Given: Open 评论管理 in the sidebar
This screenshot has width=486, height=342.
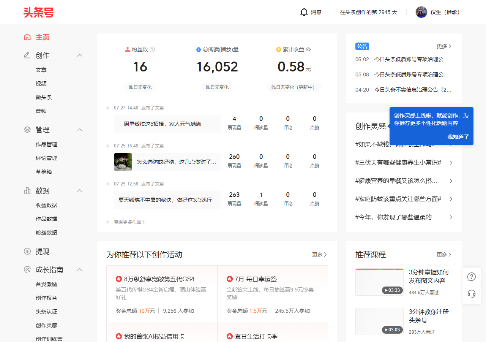Looking at the screenshot, I should pos(46,158).
